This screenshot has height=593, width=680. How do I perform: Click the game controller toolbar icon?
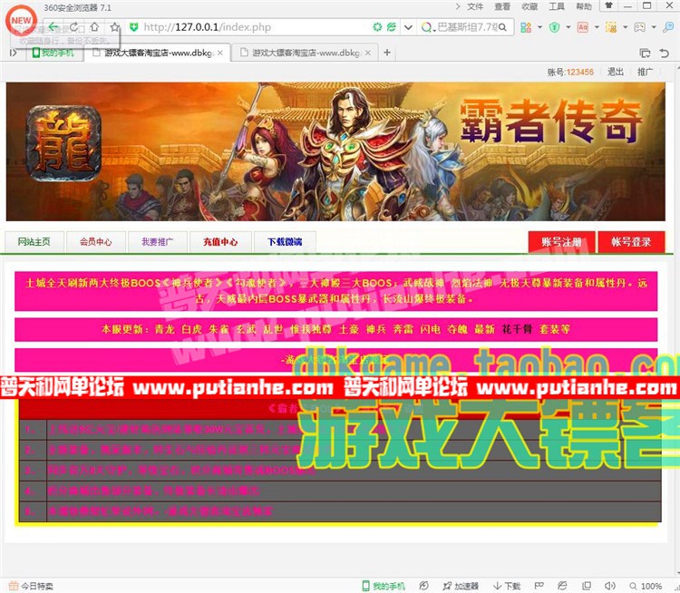click(640, 27)
